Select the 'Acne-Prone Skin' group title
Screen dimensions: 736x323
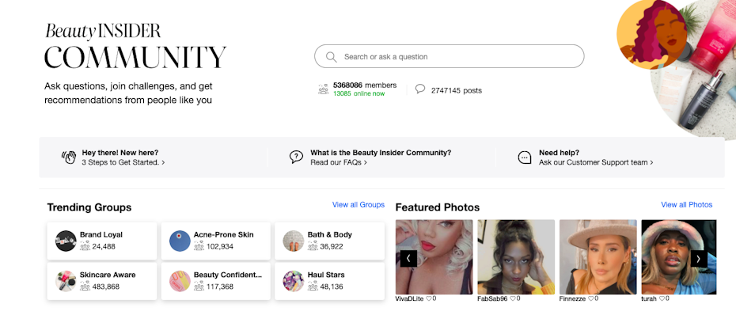223,235
